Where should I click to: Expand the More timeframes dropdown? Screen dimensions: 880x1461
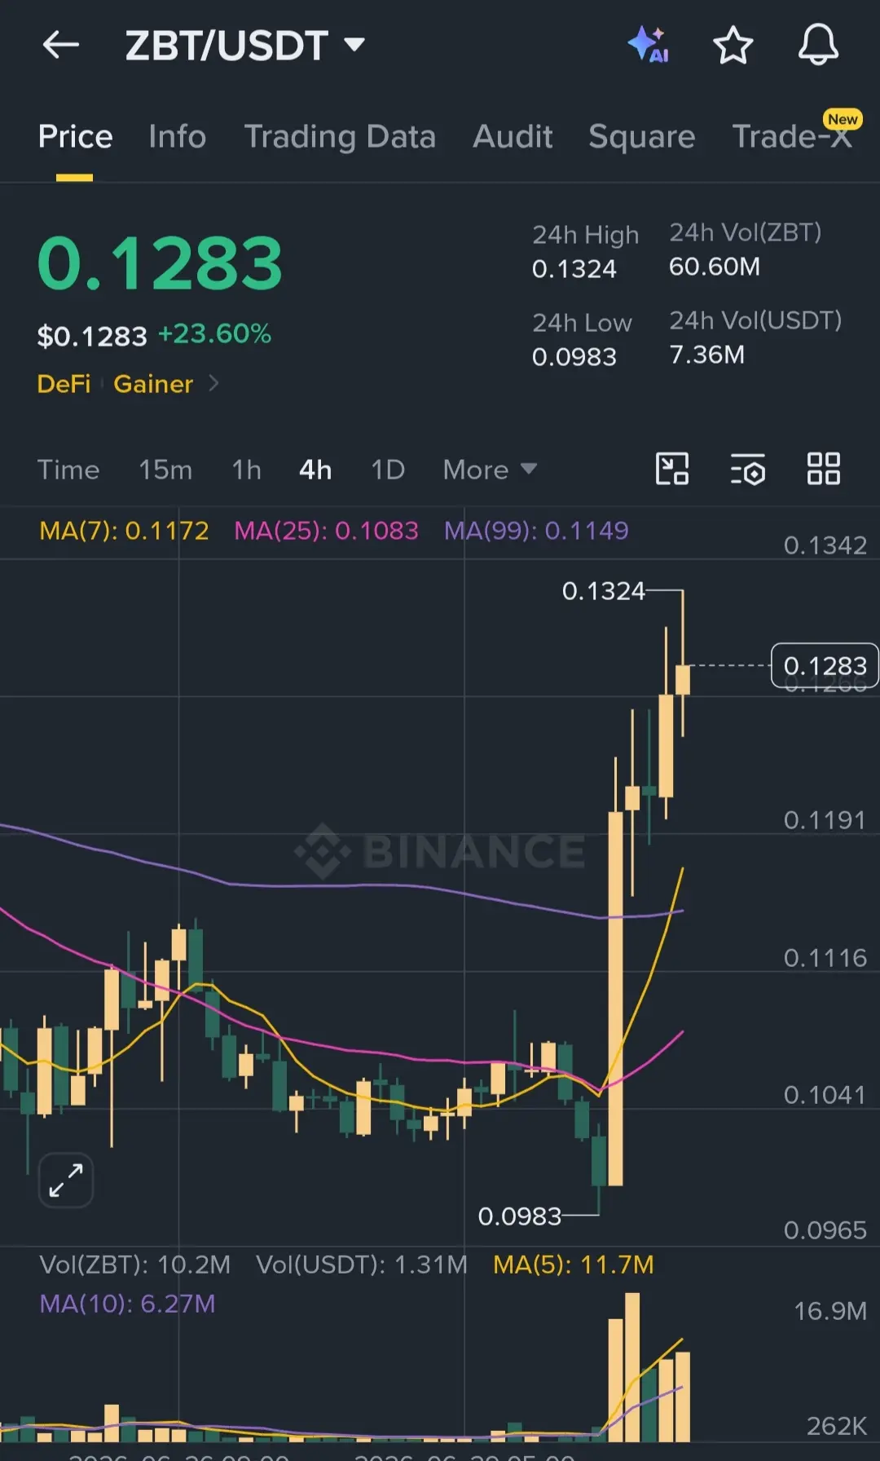click(x=490, y=470)
